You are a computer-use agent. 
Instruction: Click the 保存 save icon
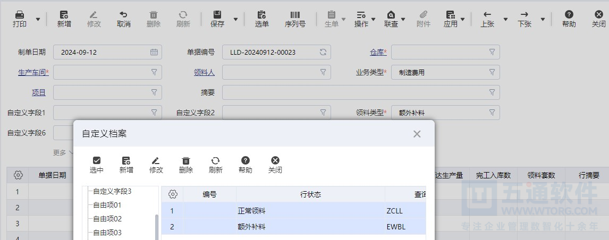click(x=217, y=15)
